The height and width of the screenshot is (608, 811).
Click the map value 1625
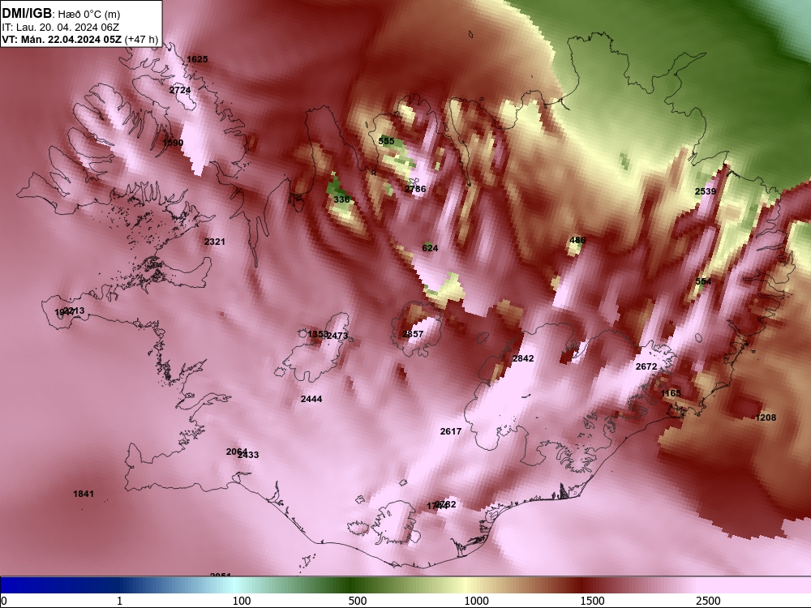(x=197, y=59)
